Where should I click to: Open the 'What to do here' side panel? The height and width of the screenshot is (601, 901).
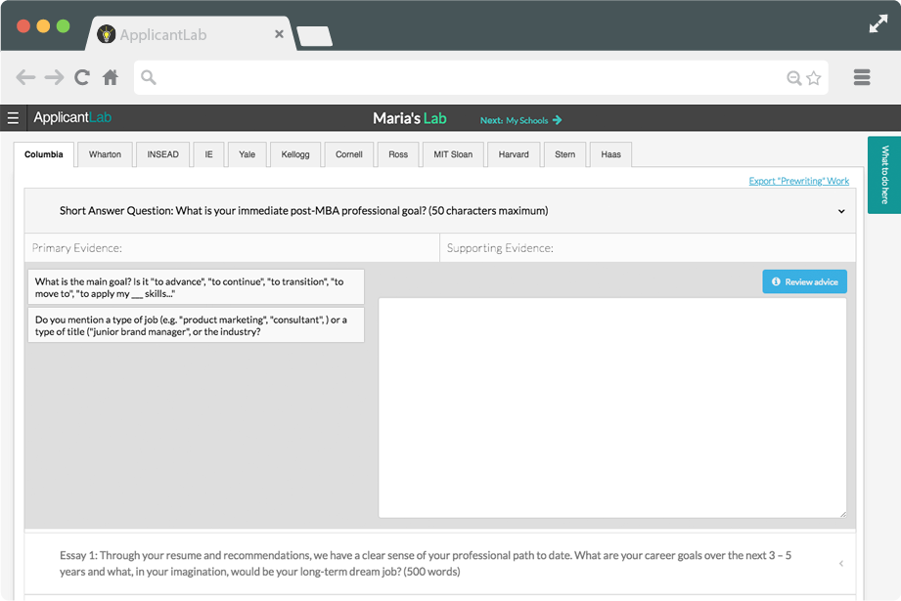884,175
